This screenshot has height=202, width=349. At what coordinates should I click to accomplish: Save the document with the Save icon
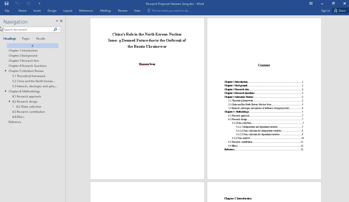click(6, 3)
